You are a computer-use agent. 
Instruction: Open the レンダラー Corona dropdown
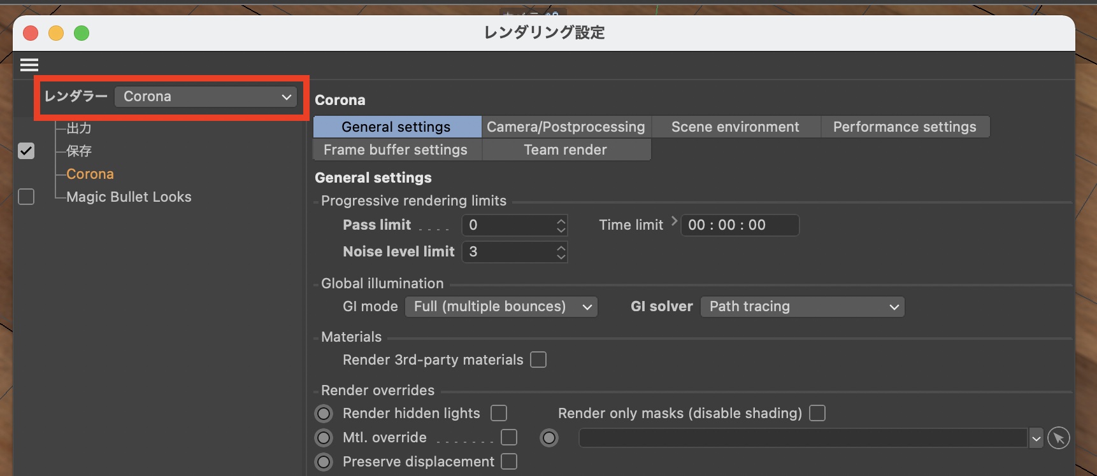[x=206, y=97]
